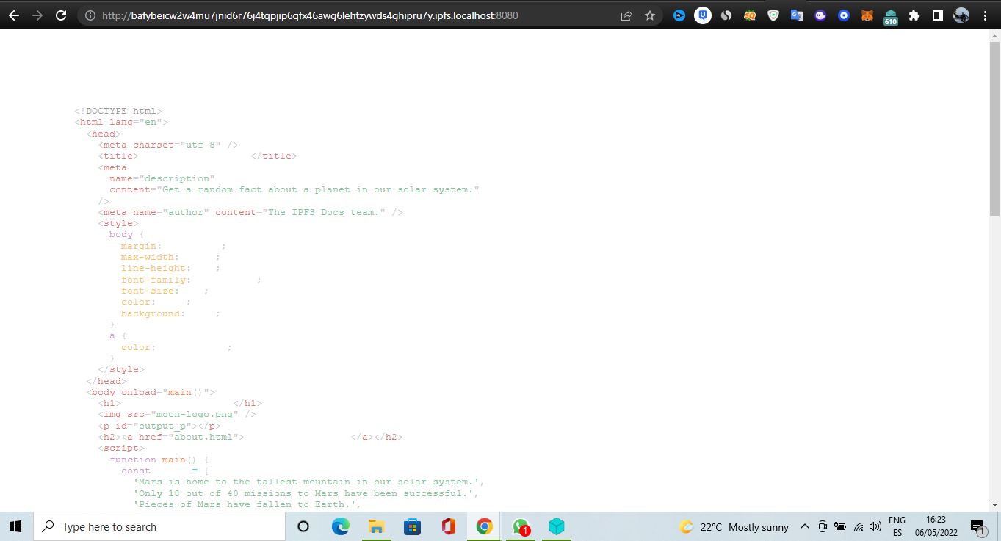The image size is (1001, 541).
Task: Click the green shield extension icon
Action: click(773, 15)
